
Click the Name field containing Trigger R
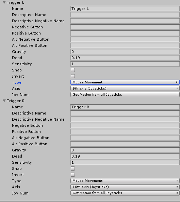(x=125, y=107)
